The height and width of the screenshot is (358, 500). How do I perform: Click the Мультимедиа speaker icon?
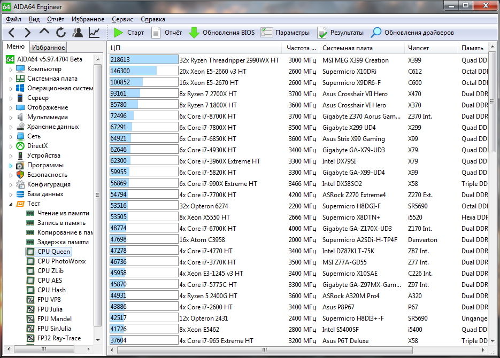coord(20,117)
